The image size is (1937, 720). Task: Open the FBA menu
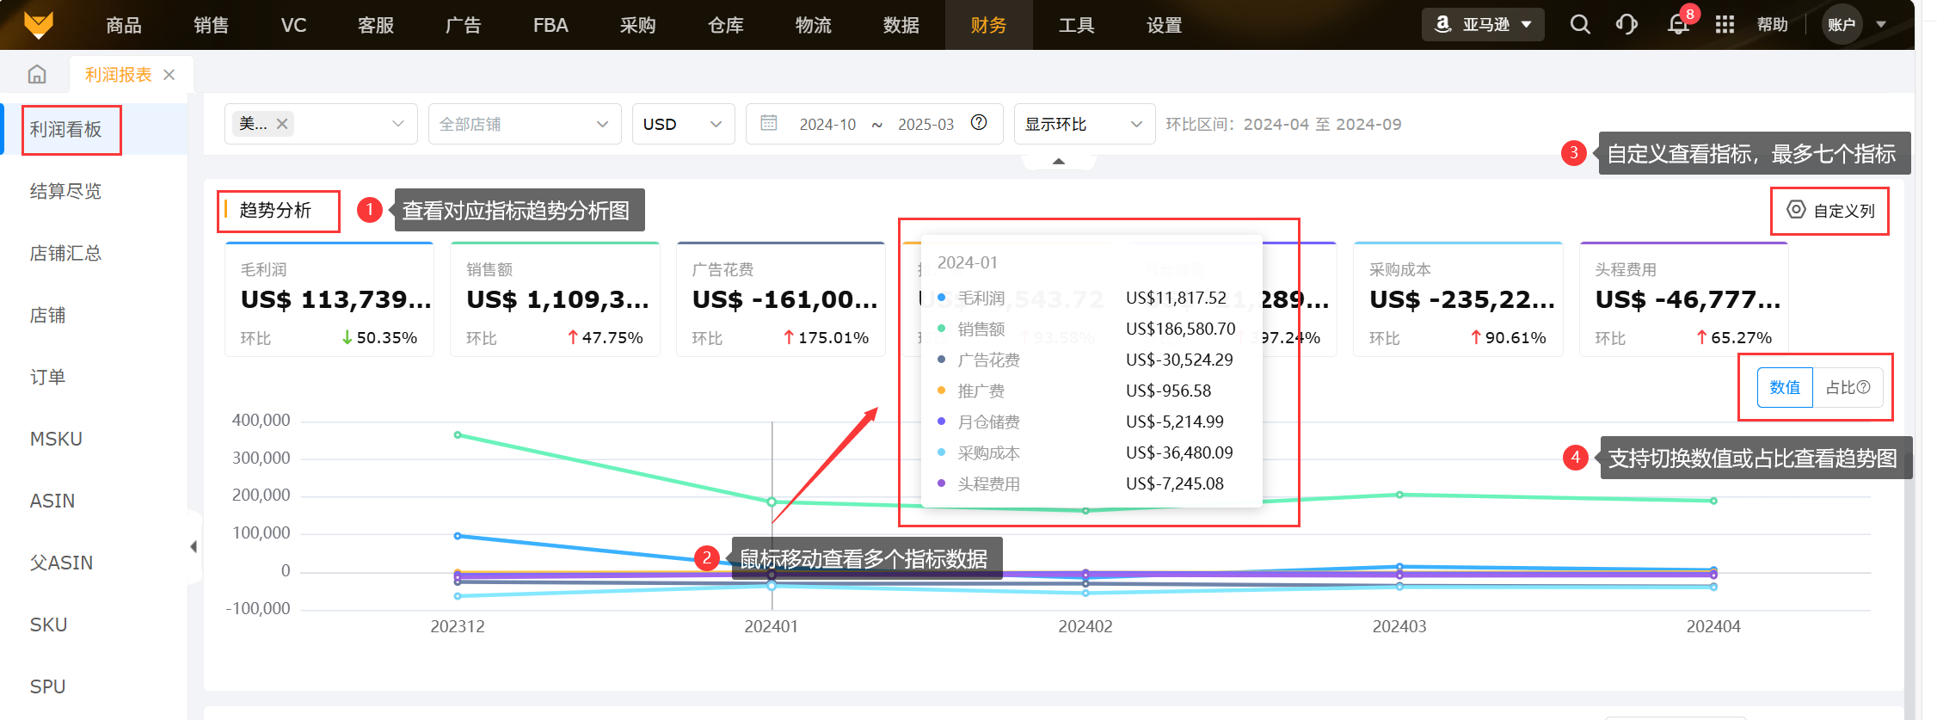(550, 25)
